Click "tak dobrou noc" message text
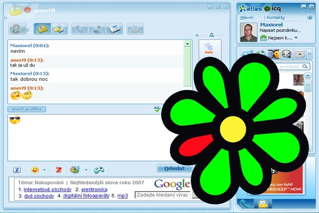The width and height of the screenshot is (319, 213). [x=29, y=79]
